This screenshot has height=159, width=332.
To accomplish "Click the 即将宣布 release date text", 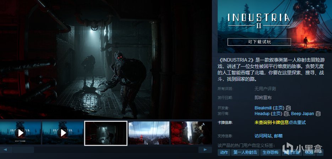I will pos(263,98).
